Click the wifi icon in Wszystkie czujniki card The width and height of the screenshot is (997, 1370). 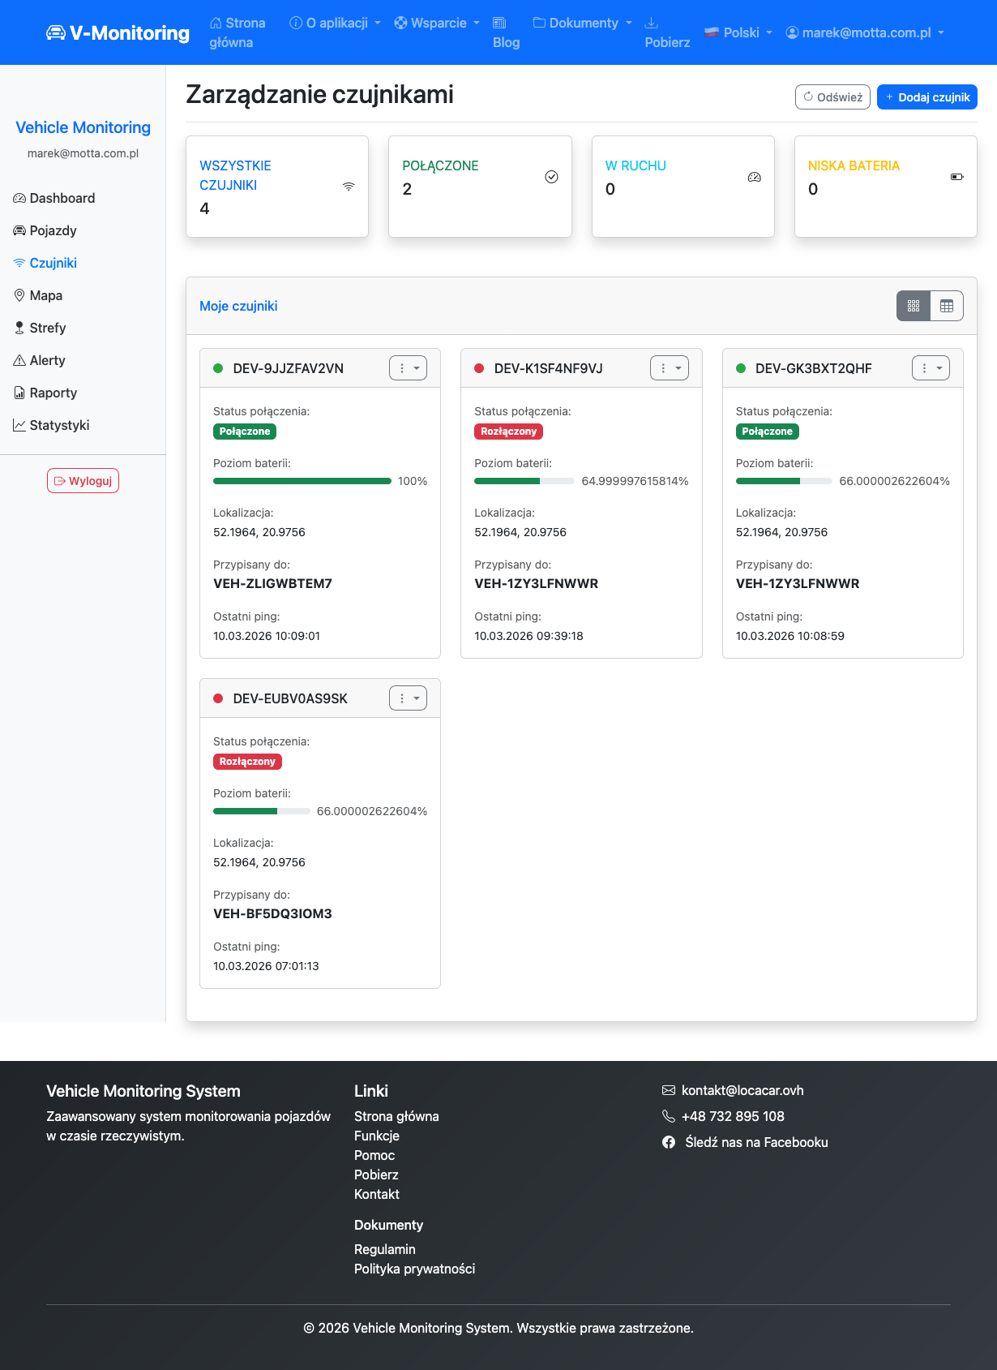tap(349, 186)
